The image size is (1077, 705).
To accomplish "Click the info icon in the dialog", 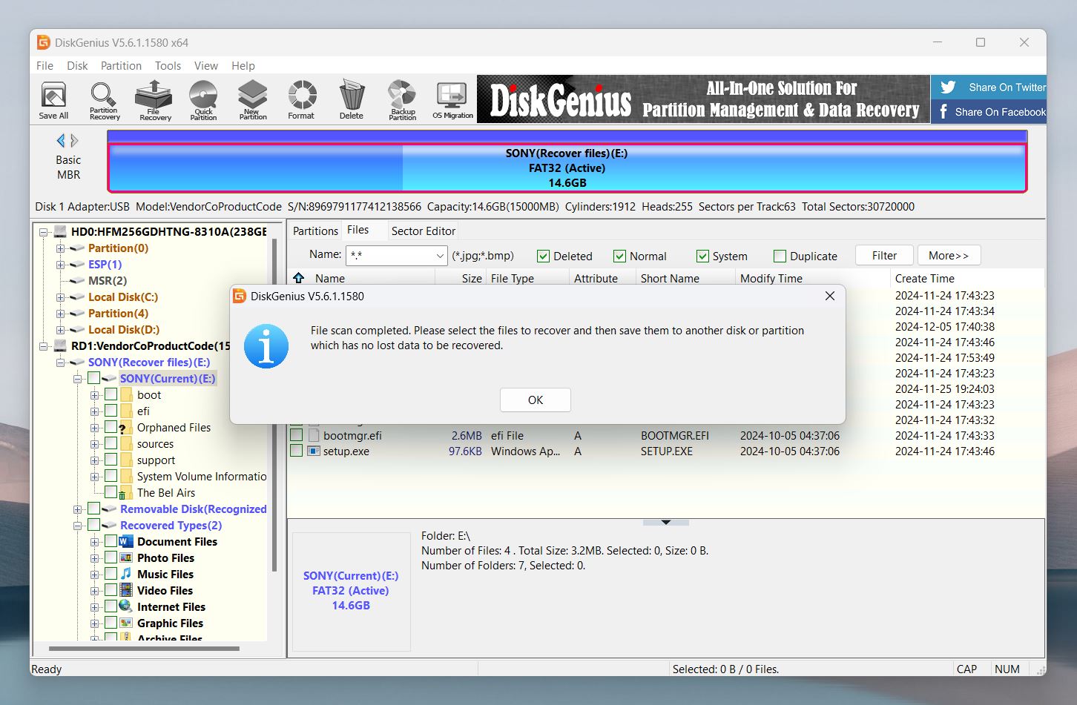I will (266, 346).
